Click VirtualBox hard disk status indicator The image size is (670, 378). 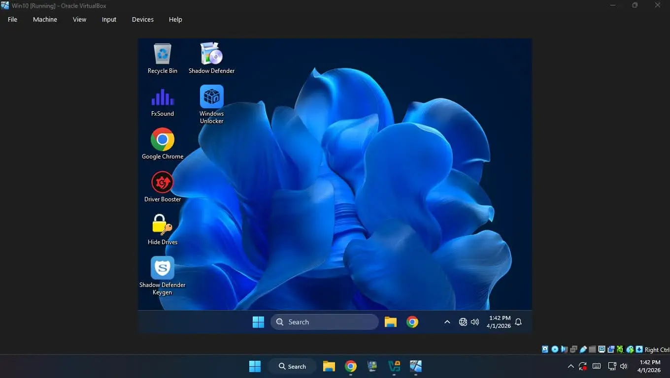(545, 349)
